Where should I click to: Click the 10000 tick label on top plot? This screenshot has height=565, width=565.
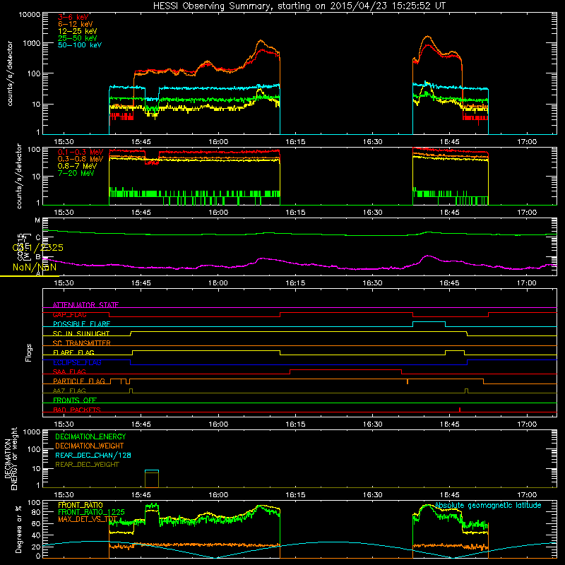pos(30,14)
